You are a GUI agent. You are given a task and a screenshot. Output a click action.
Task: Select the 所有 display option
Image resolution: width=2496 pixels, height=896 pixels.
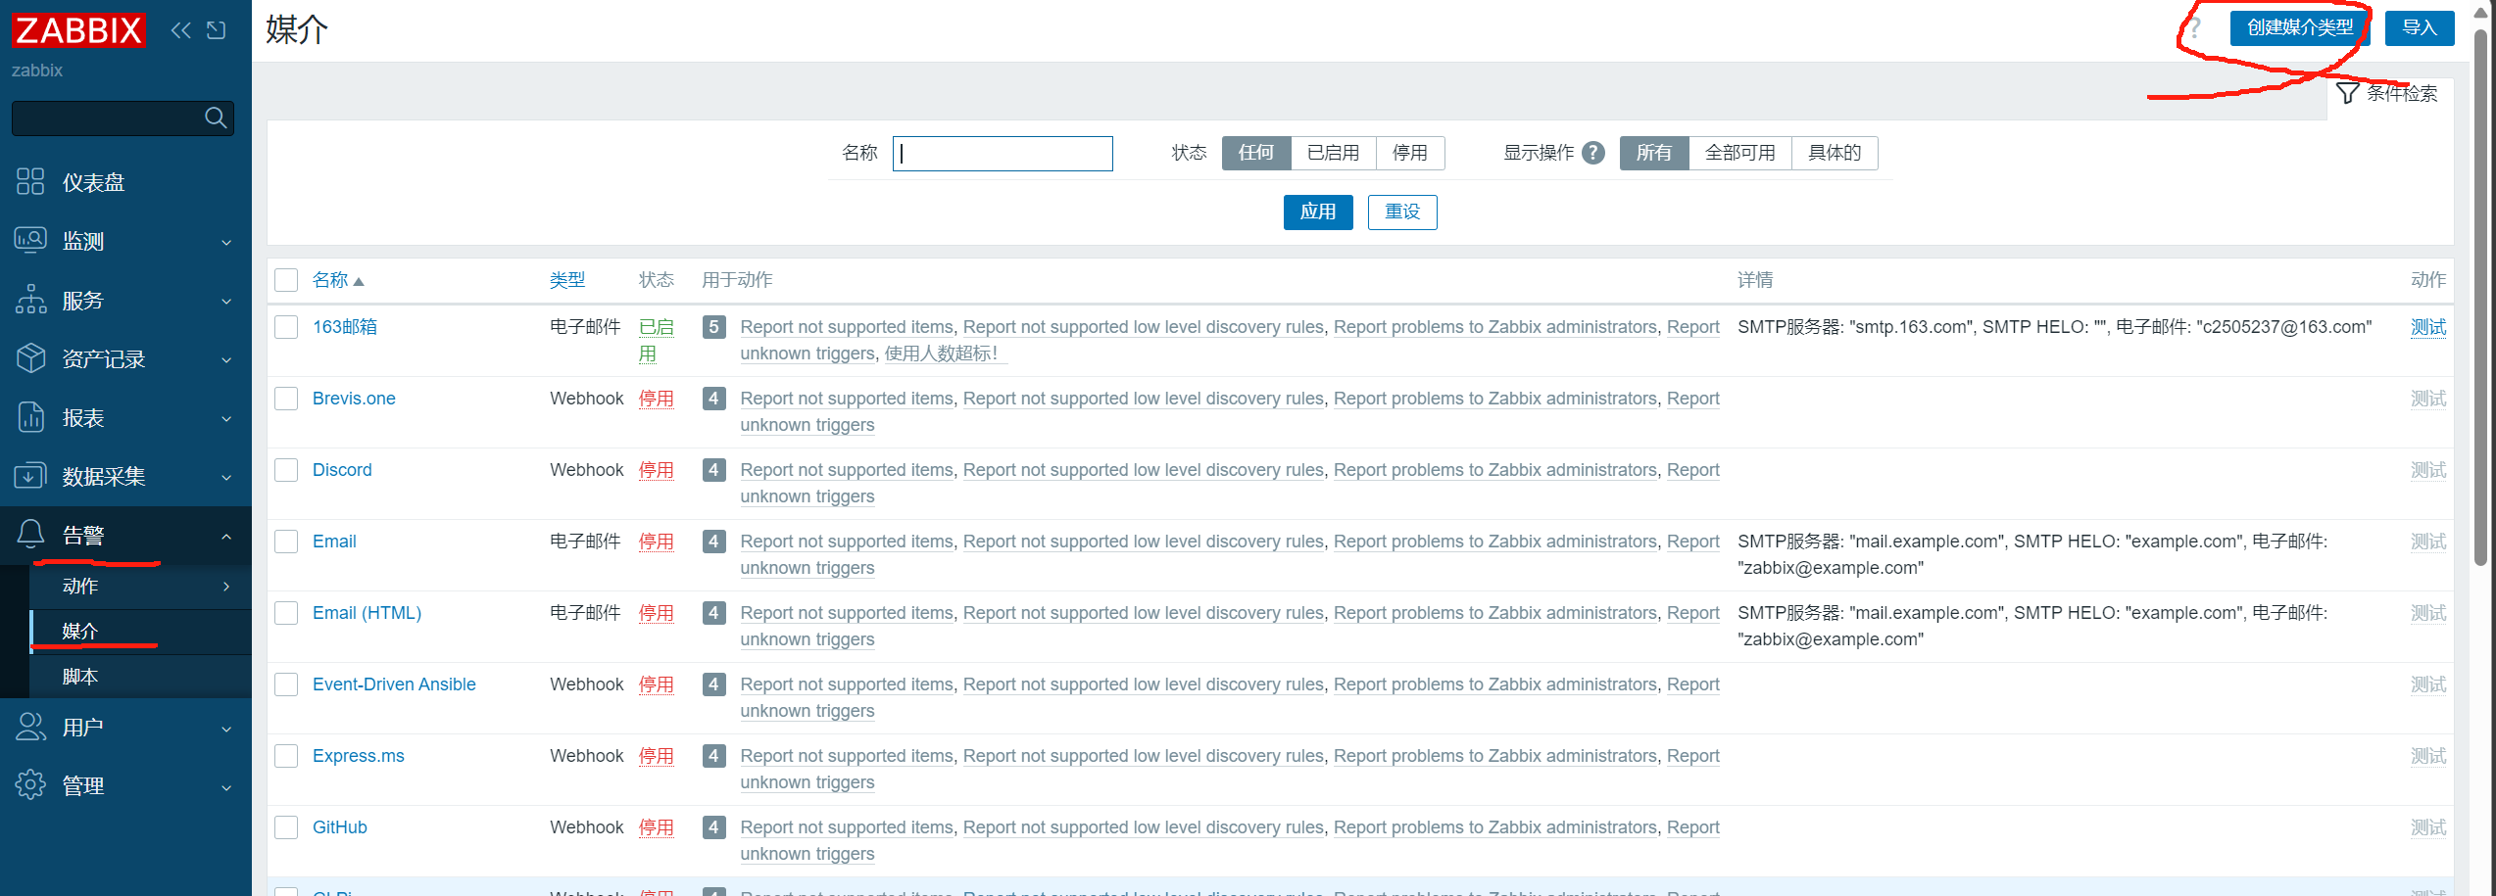(1654, 153)
